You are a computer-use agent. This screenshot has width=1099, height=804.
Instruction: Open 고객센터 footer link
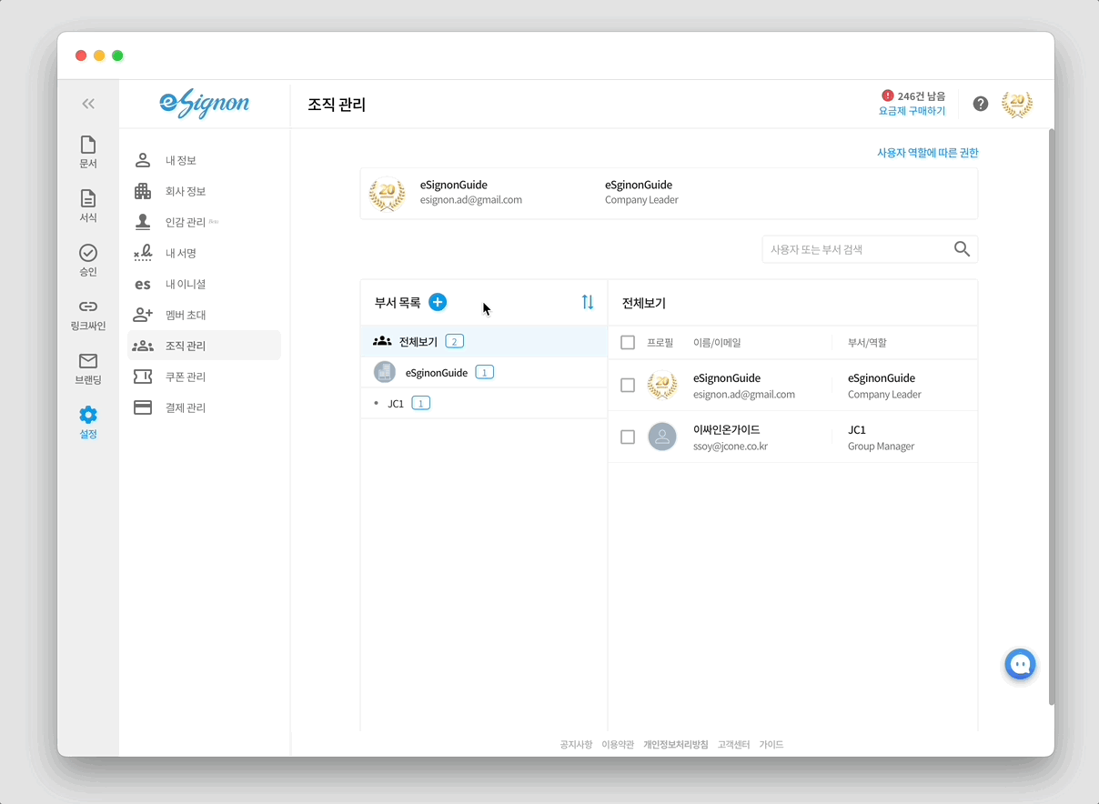[x=733, y=744]
